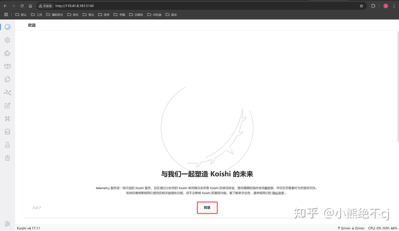Open the browser extensions puzzle icon
This screenshot has height=231, width=399.
coord(373,6)
